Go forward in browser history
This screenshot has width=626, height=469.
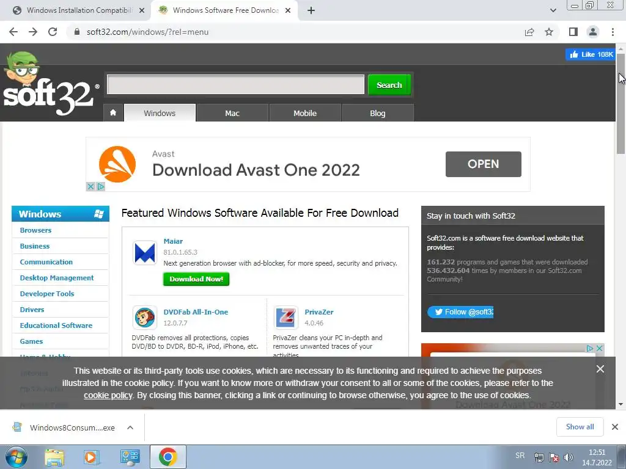(x=33, y=32)
